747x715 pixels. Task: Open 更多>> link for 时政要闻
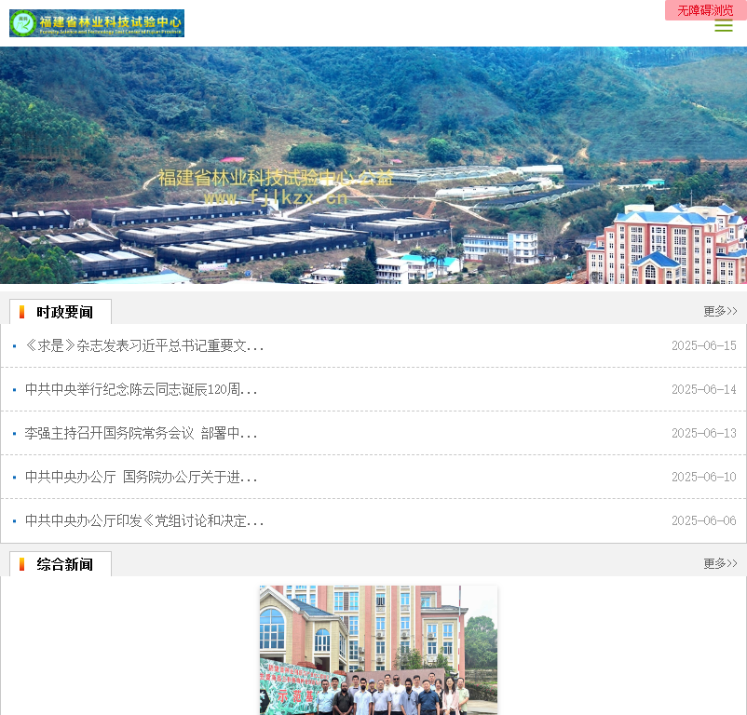coord(719,311)
